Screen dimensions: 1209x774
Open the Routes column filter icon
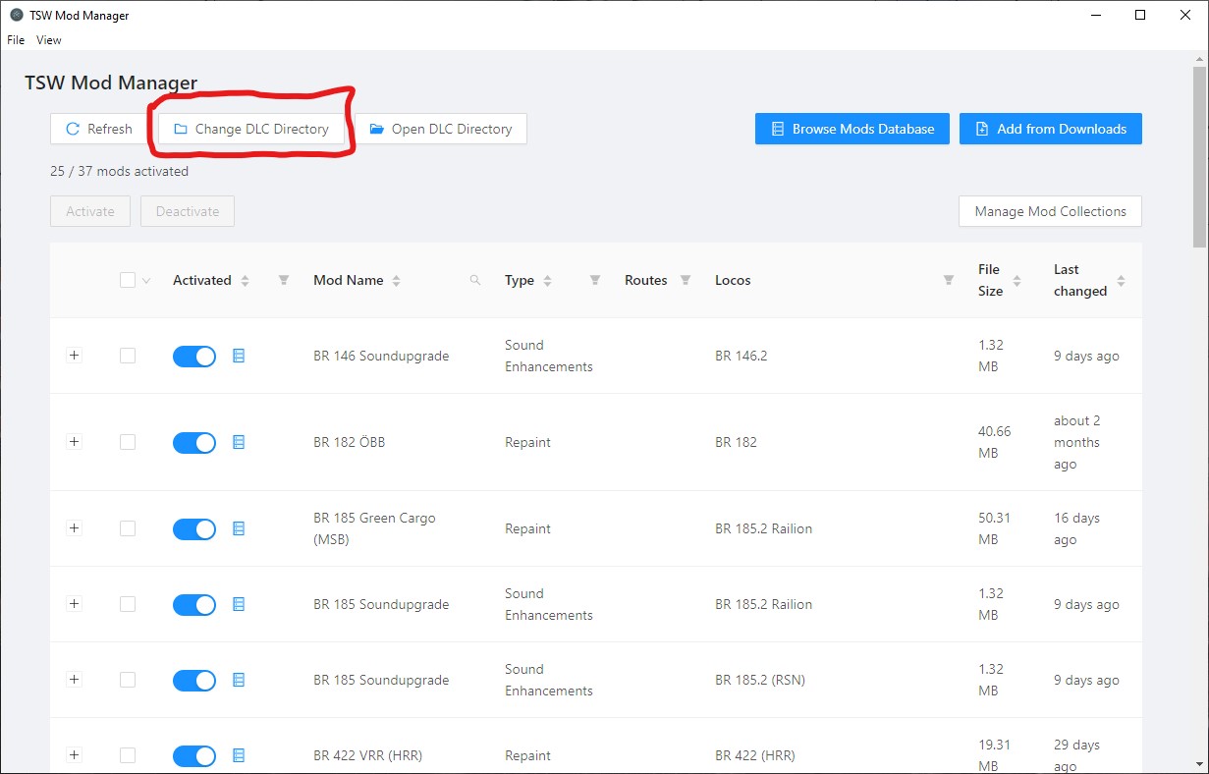(686, 281)
